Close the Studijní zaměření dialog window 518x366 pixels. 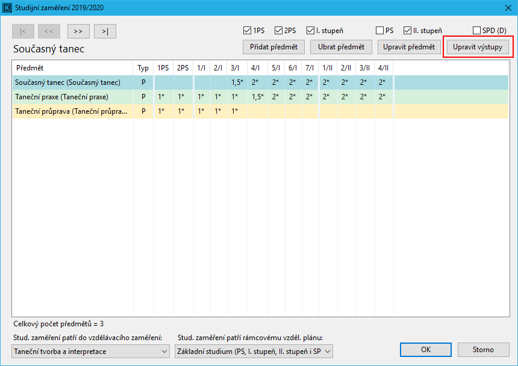point(507,7)
